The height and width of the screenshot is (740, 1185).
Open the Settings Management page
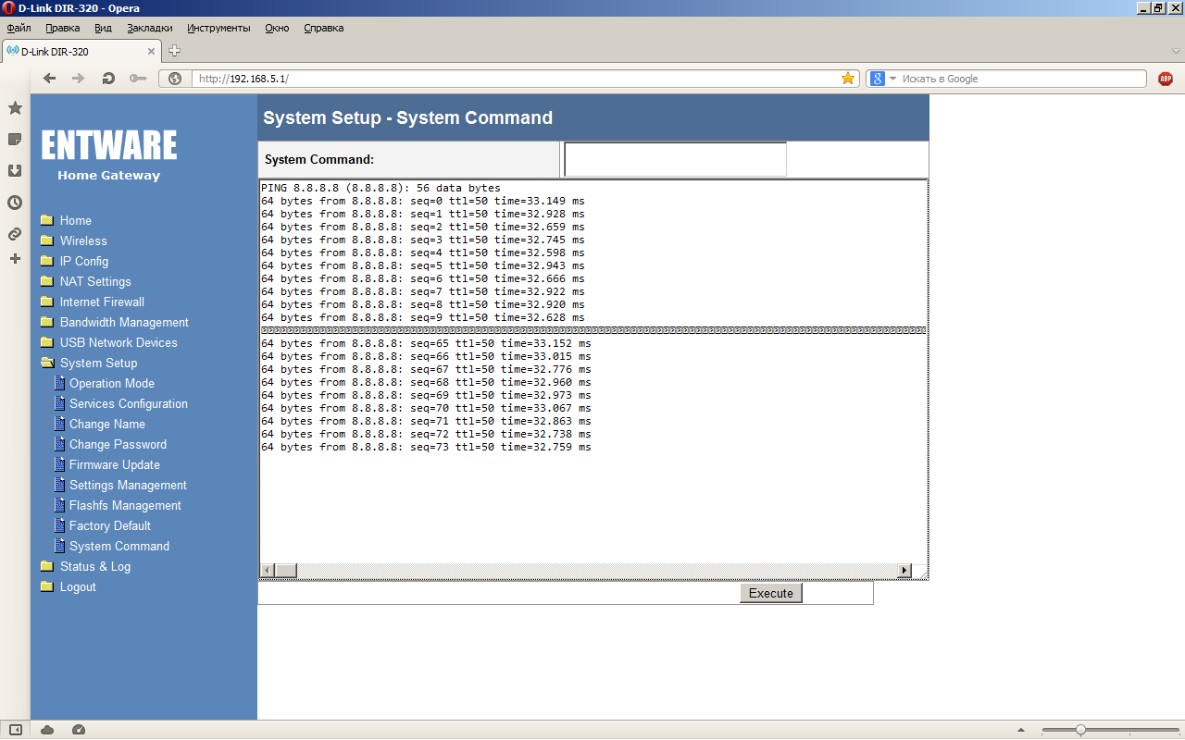pos(128,485)
